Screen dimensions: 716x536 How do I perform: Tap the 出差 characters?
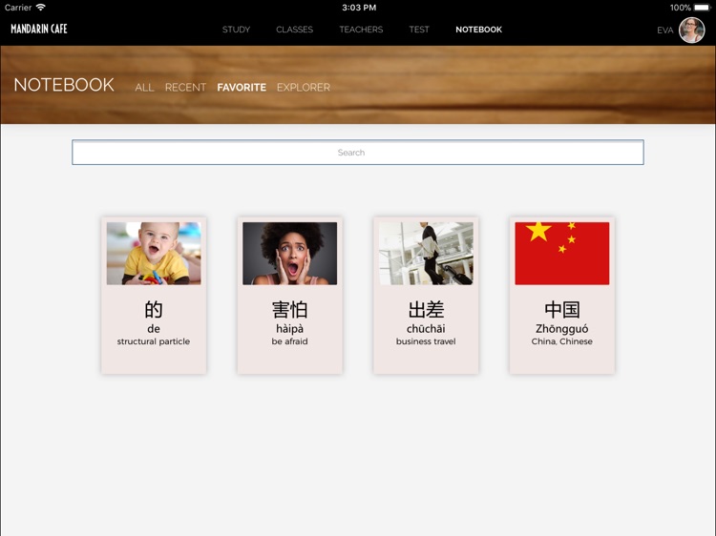click(426, 310)
